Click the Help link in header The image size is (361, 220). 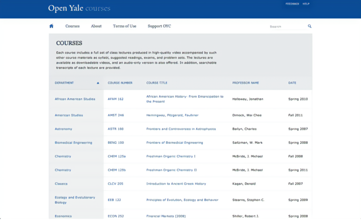click(306, 4)
